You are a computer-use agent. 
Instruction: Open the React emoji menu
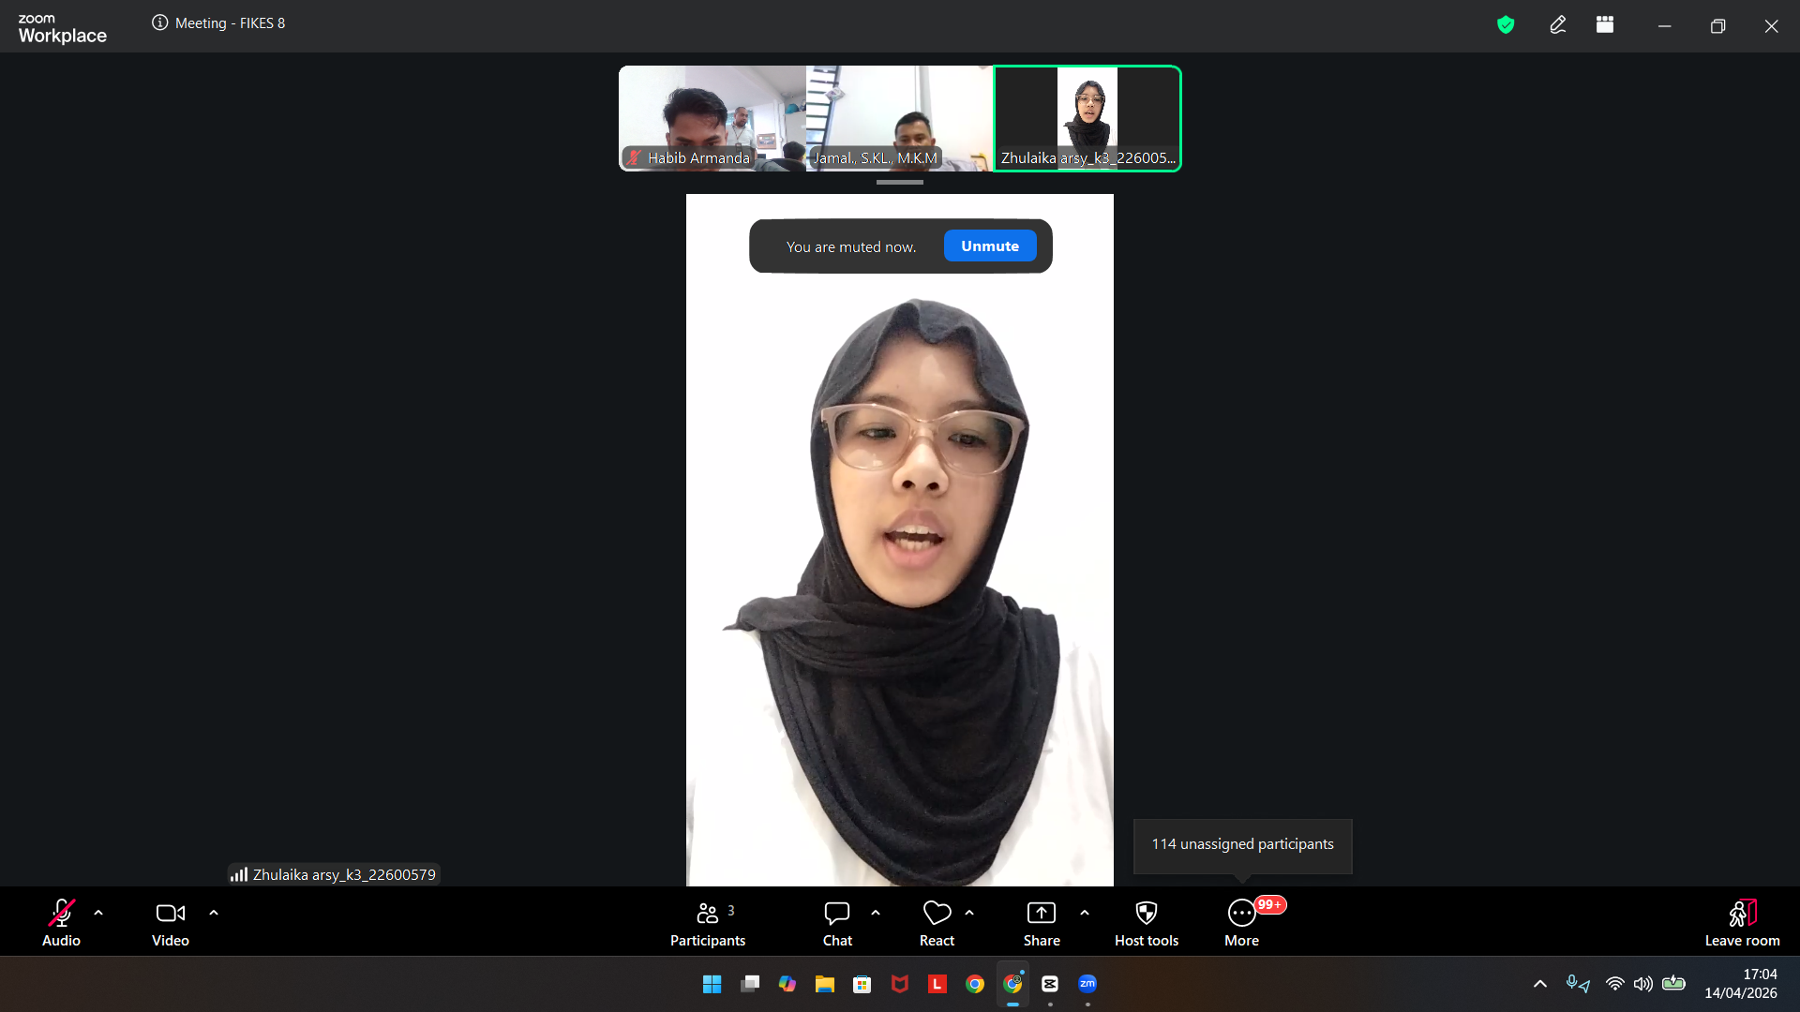tap(937, 923)
